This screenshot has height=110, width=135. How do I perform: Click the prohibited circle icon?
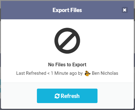point(67,41)
